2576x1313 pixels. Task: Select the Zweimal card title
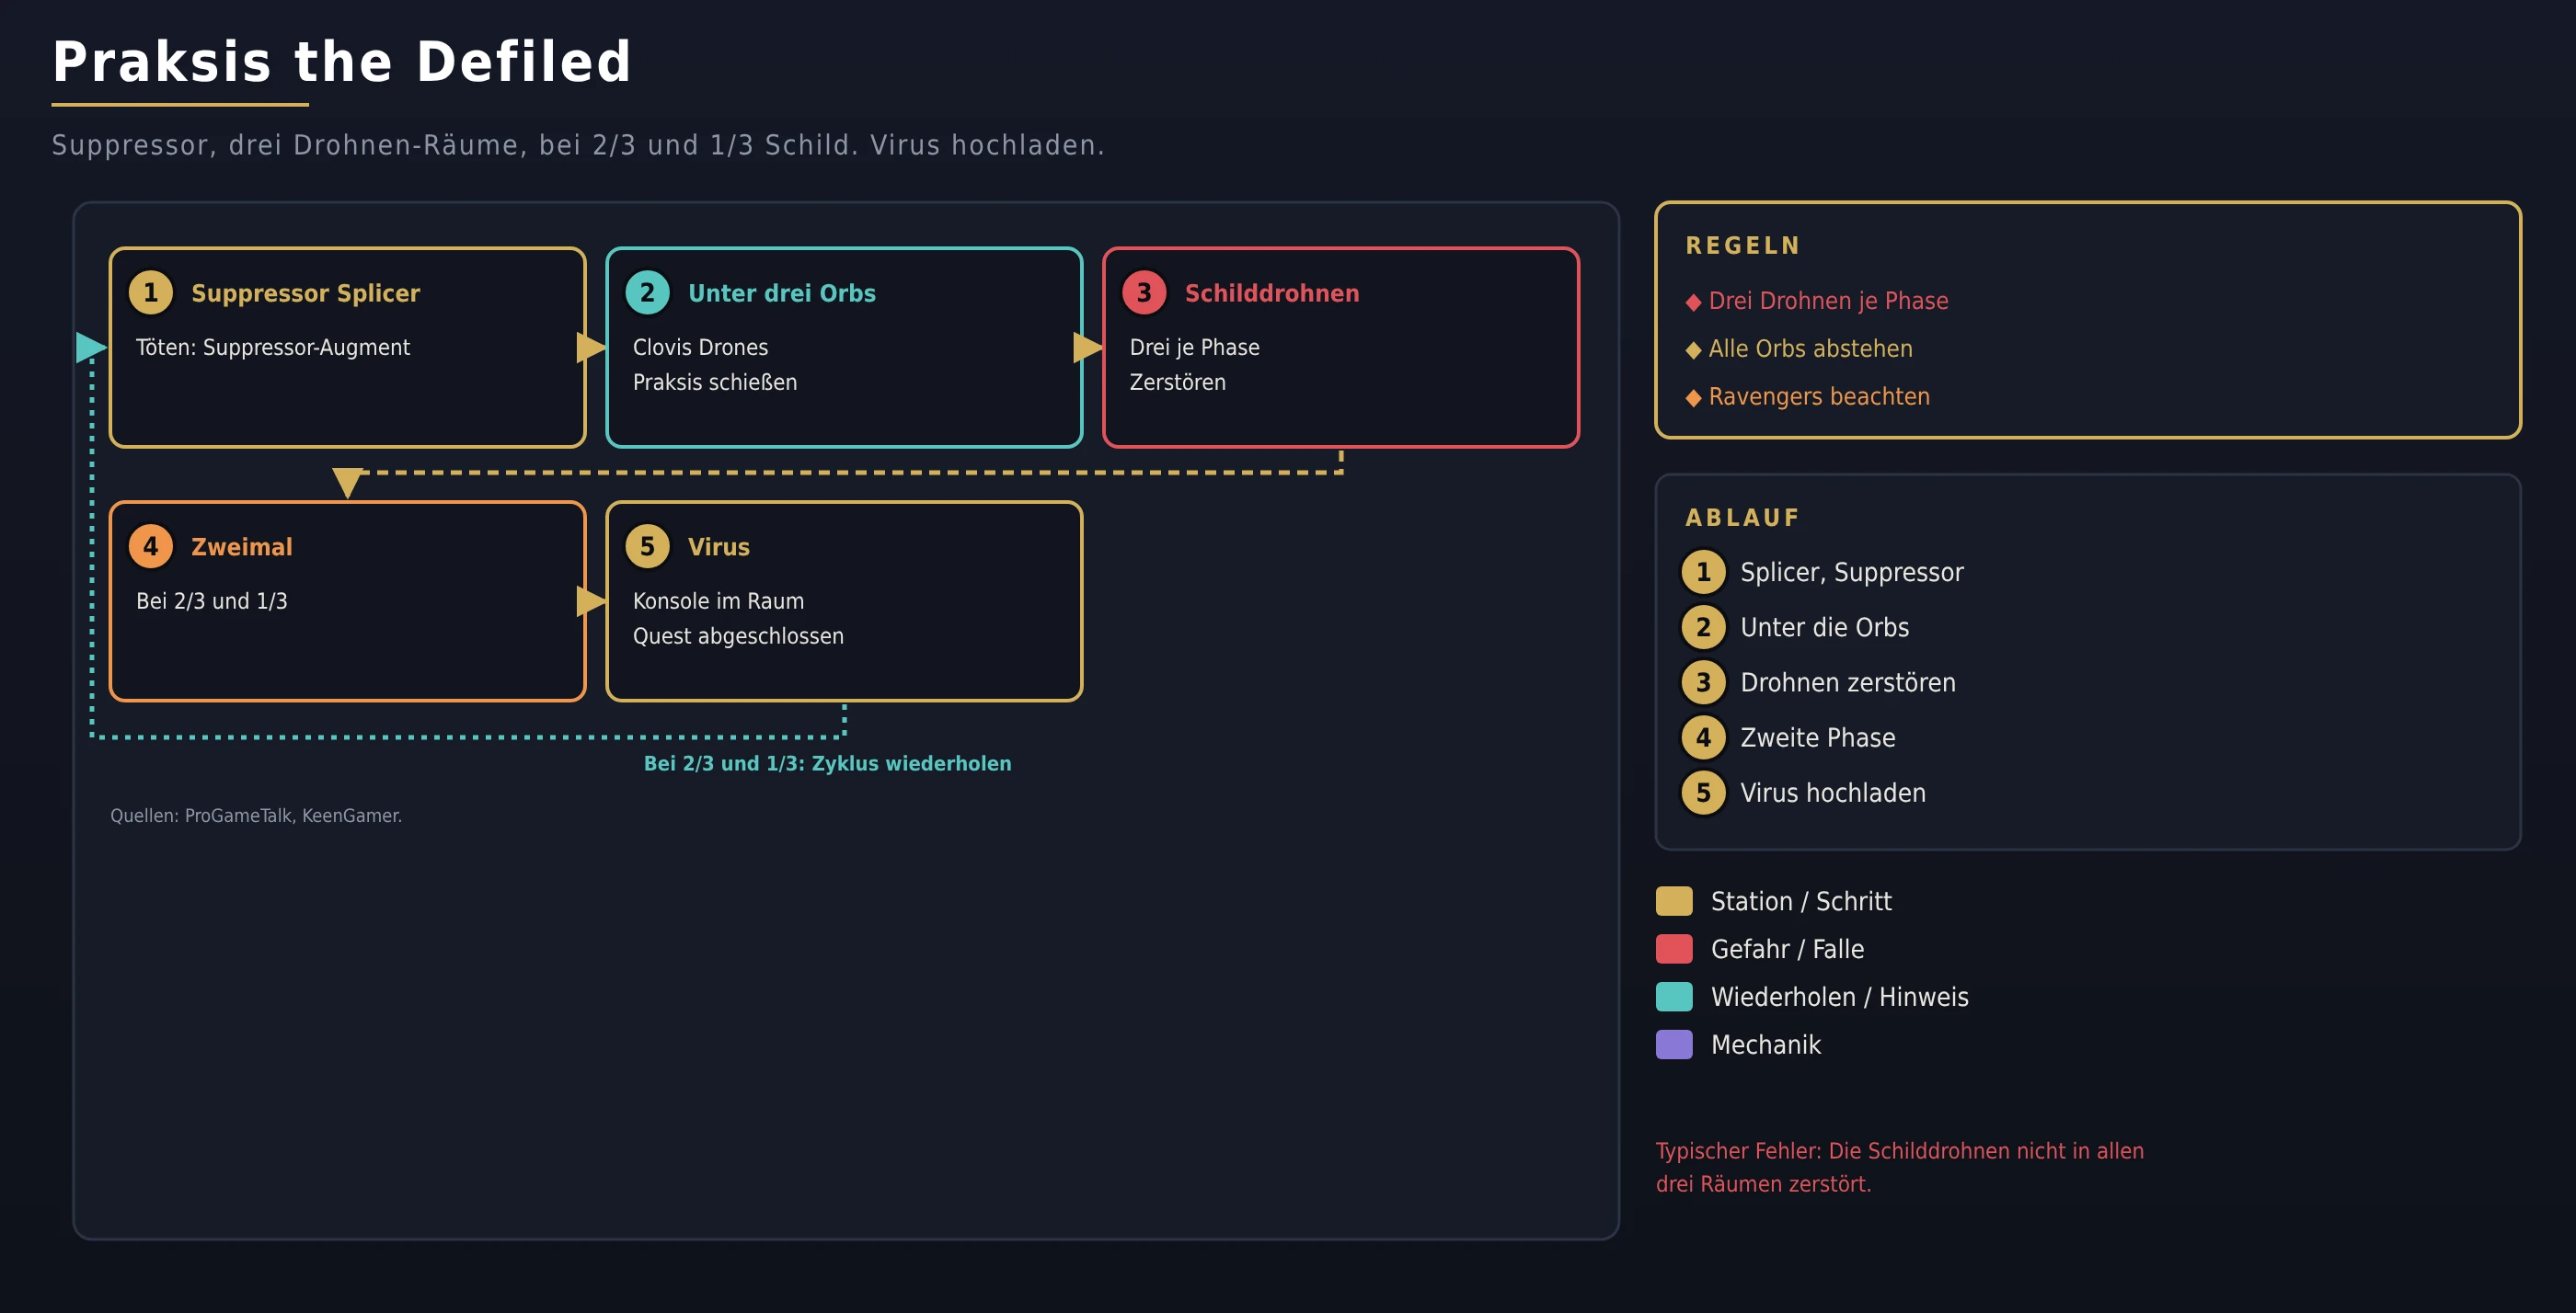pyautogui.click(x=242, y=546)
